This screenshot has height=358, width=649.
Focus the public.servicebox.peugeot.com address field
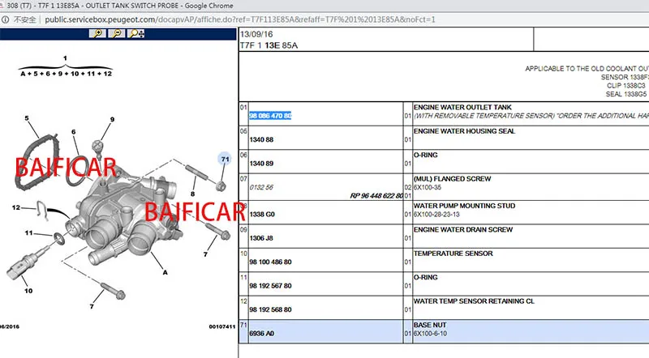tap(240, 19)
